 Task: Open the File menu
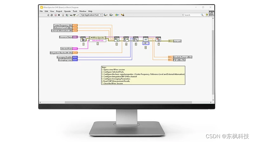click(x=41, y=11)
